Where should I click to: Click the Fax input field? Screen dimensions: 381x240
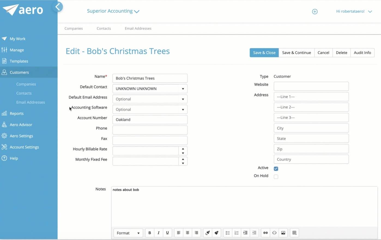[x=150, y=140]
